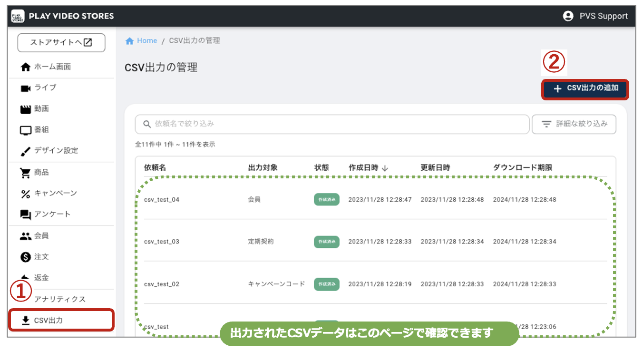Focus the 依頼名で絞り込み search field
The height and width of the screenshot is (351, 643).
332,124
